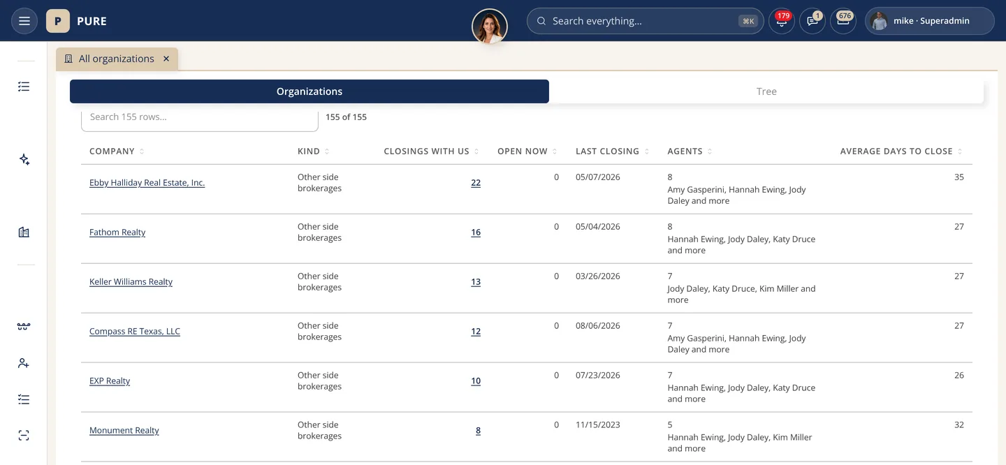Open the Fathom Realty link
The width and height of the screenshot is (1006, 465).
(x=117, y=232)
